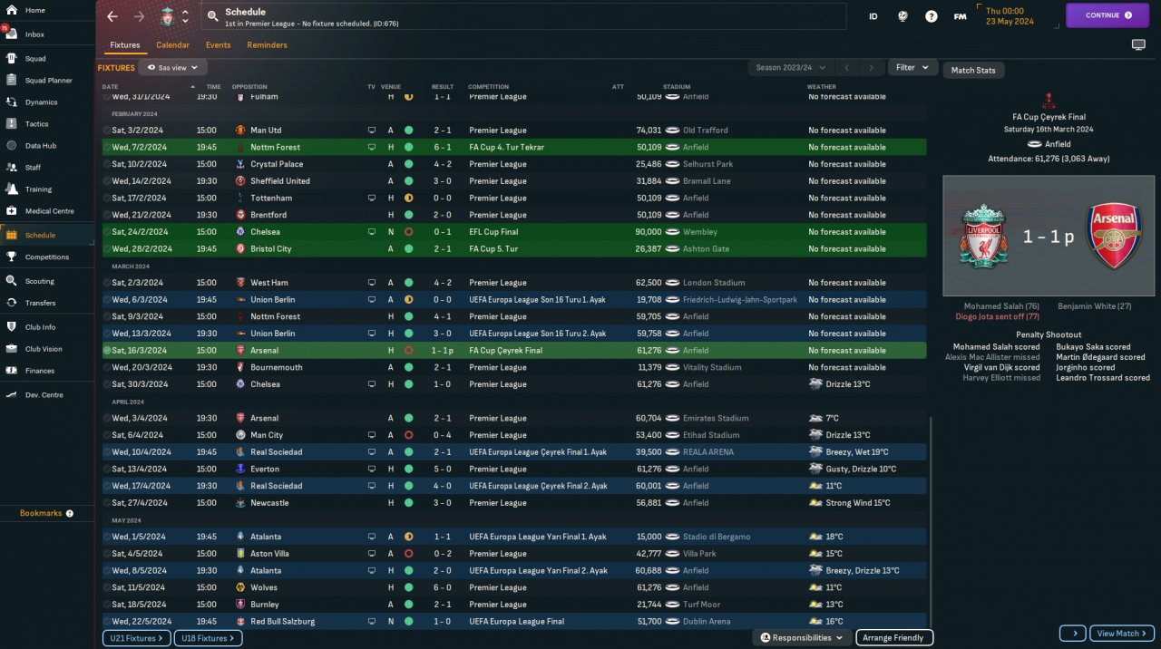The image size is (1161, 649).
Task: Click the monitor display icon
Action: [x=1138, y=44]
